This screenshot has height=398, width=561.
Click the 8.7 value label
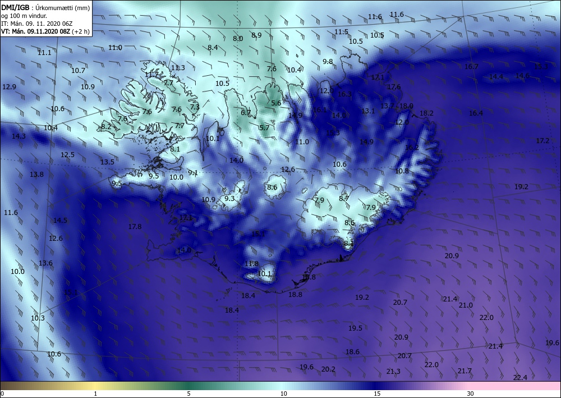344,199
